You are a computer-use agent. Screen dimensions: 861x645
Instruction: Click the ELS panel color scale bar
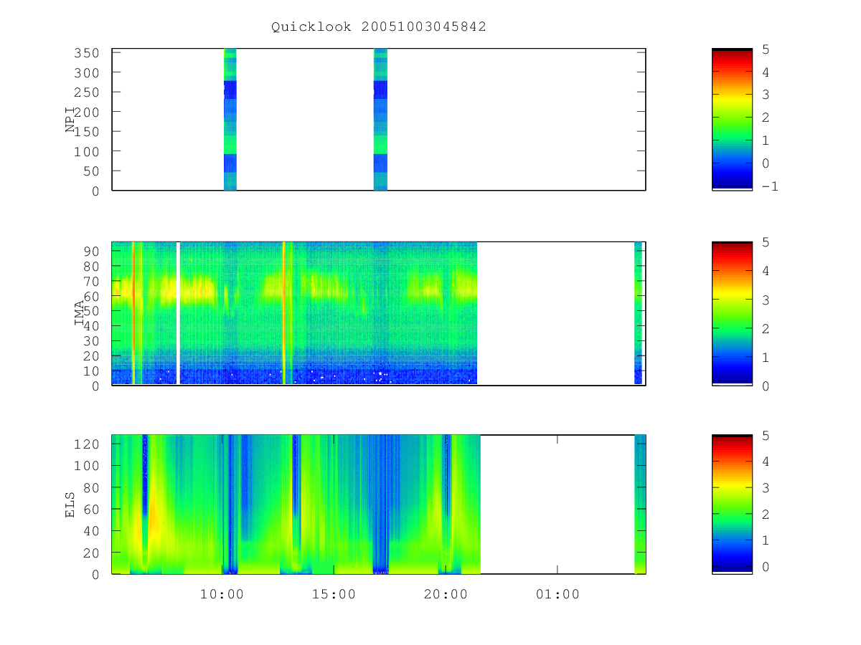(732, 505)
